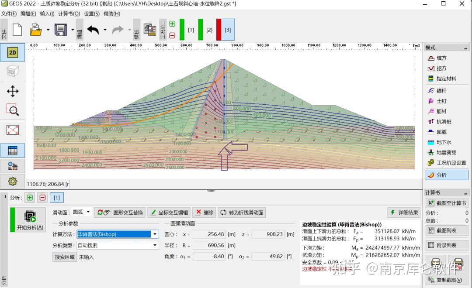
Task: Open the template clipboard icon in toolbar
Action: pos(150,30)
